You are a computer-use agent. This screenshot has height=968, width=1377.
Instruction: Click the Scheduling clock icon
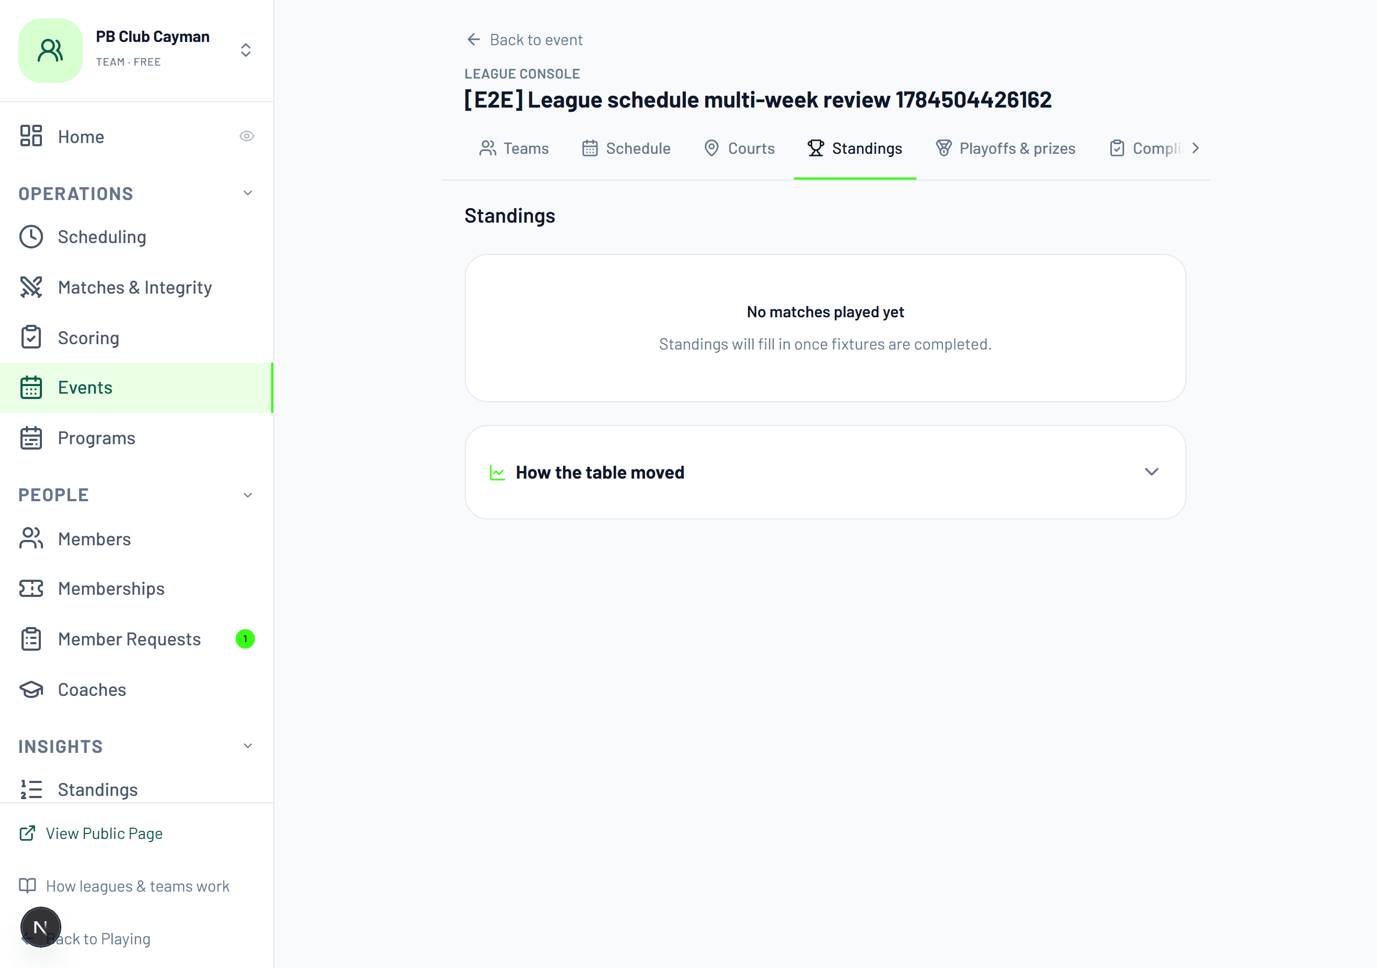point(31,237)
